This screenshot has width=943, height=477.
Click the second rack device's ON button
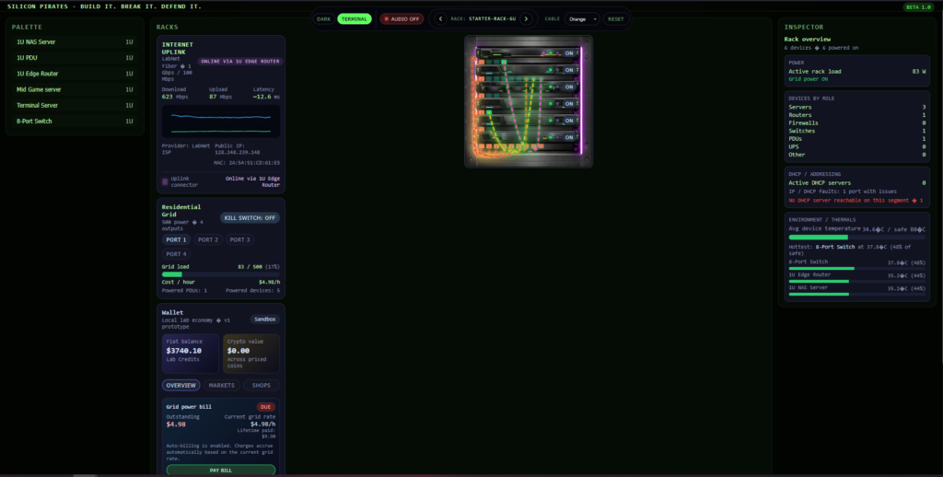point(569,70)
